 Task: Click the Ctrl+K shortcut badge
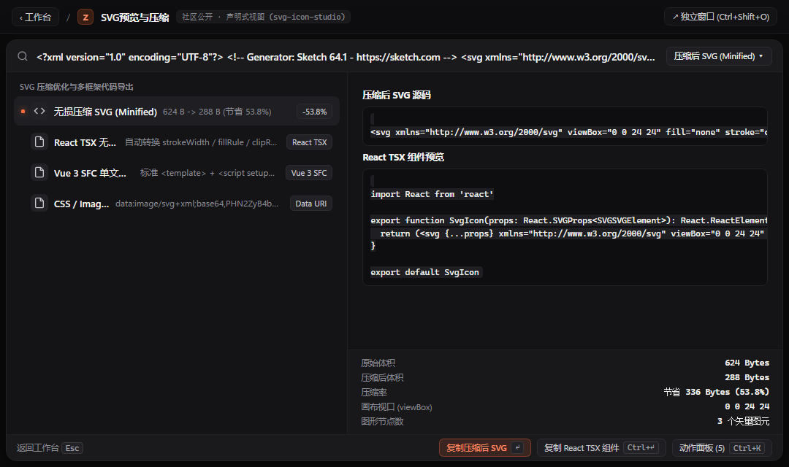747,447
